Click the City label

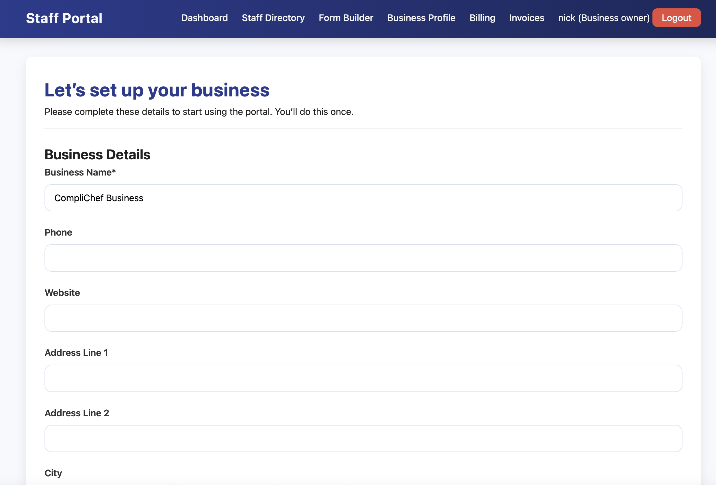(x=53, y=473)
